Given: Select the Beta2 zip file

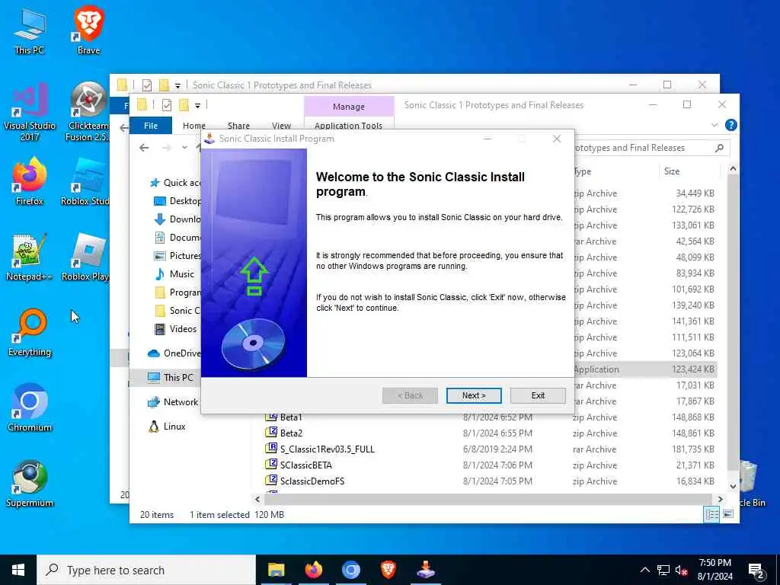Looking at the screenshot, I should click(x=284, y=433).
